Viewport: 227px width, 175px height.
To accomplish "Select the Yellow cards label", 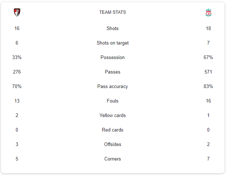I will pos(113,115).
